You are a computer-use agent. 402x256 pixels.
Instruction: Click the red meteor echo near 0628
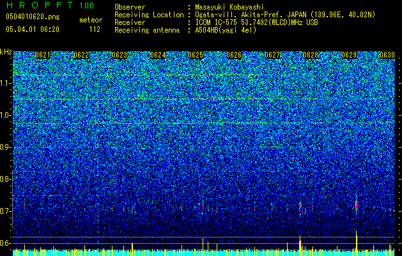(300, 205)
